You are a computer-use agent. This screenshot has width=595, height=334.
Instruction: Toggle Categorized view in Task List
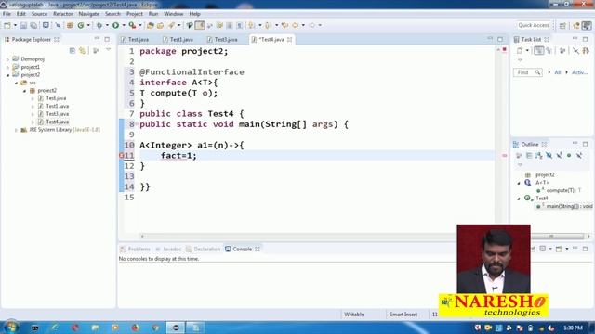pyautogui.click(x=539, y=50)
